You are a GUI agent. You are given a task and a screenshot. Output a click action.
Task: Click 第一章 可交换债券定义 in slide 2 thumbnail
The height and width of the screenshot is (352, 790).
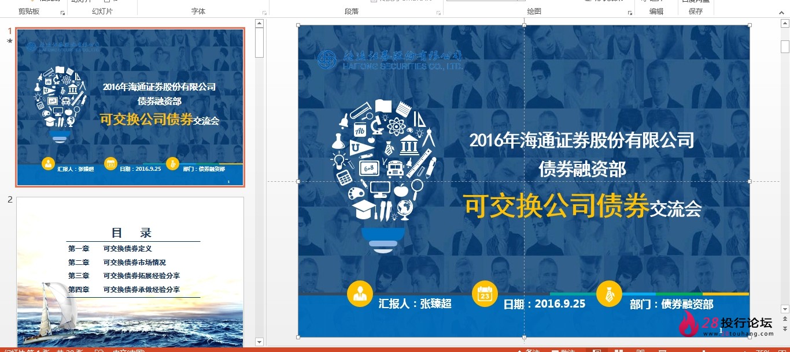coord(110,249)
